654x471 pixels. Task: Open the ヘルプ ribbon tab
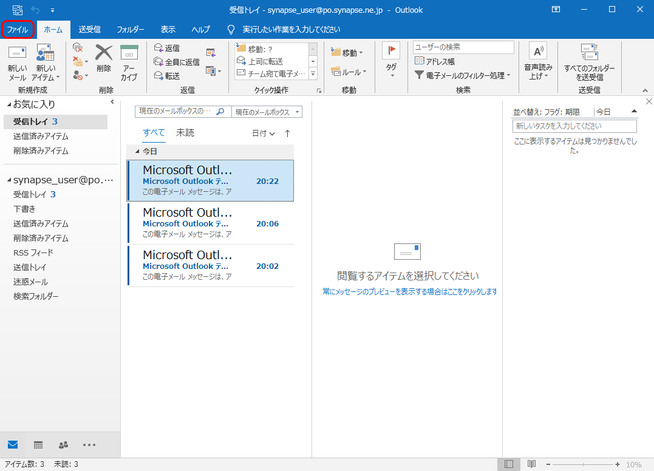point(200,30)
